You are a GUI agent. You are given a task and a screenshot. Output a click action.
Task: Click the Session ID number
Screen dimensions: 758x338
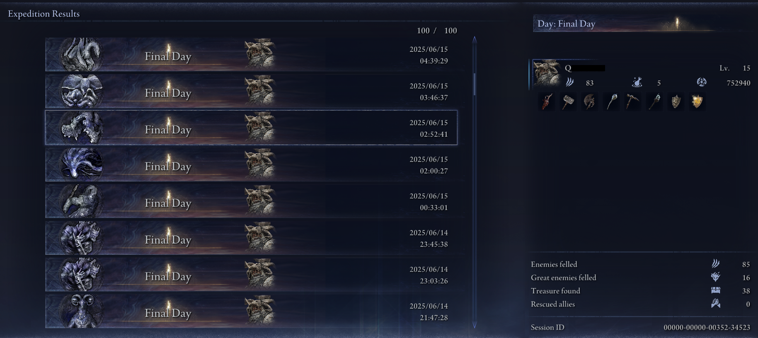click(707, 327)
